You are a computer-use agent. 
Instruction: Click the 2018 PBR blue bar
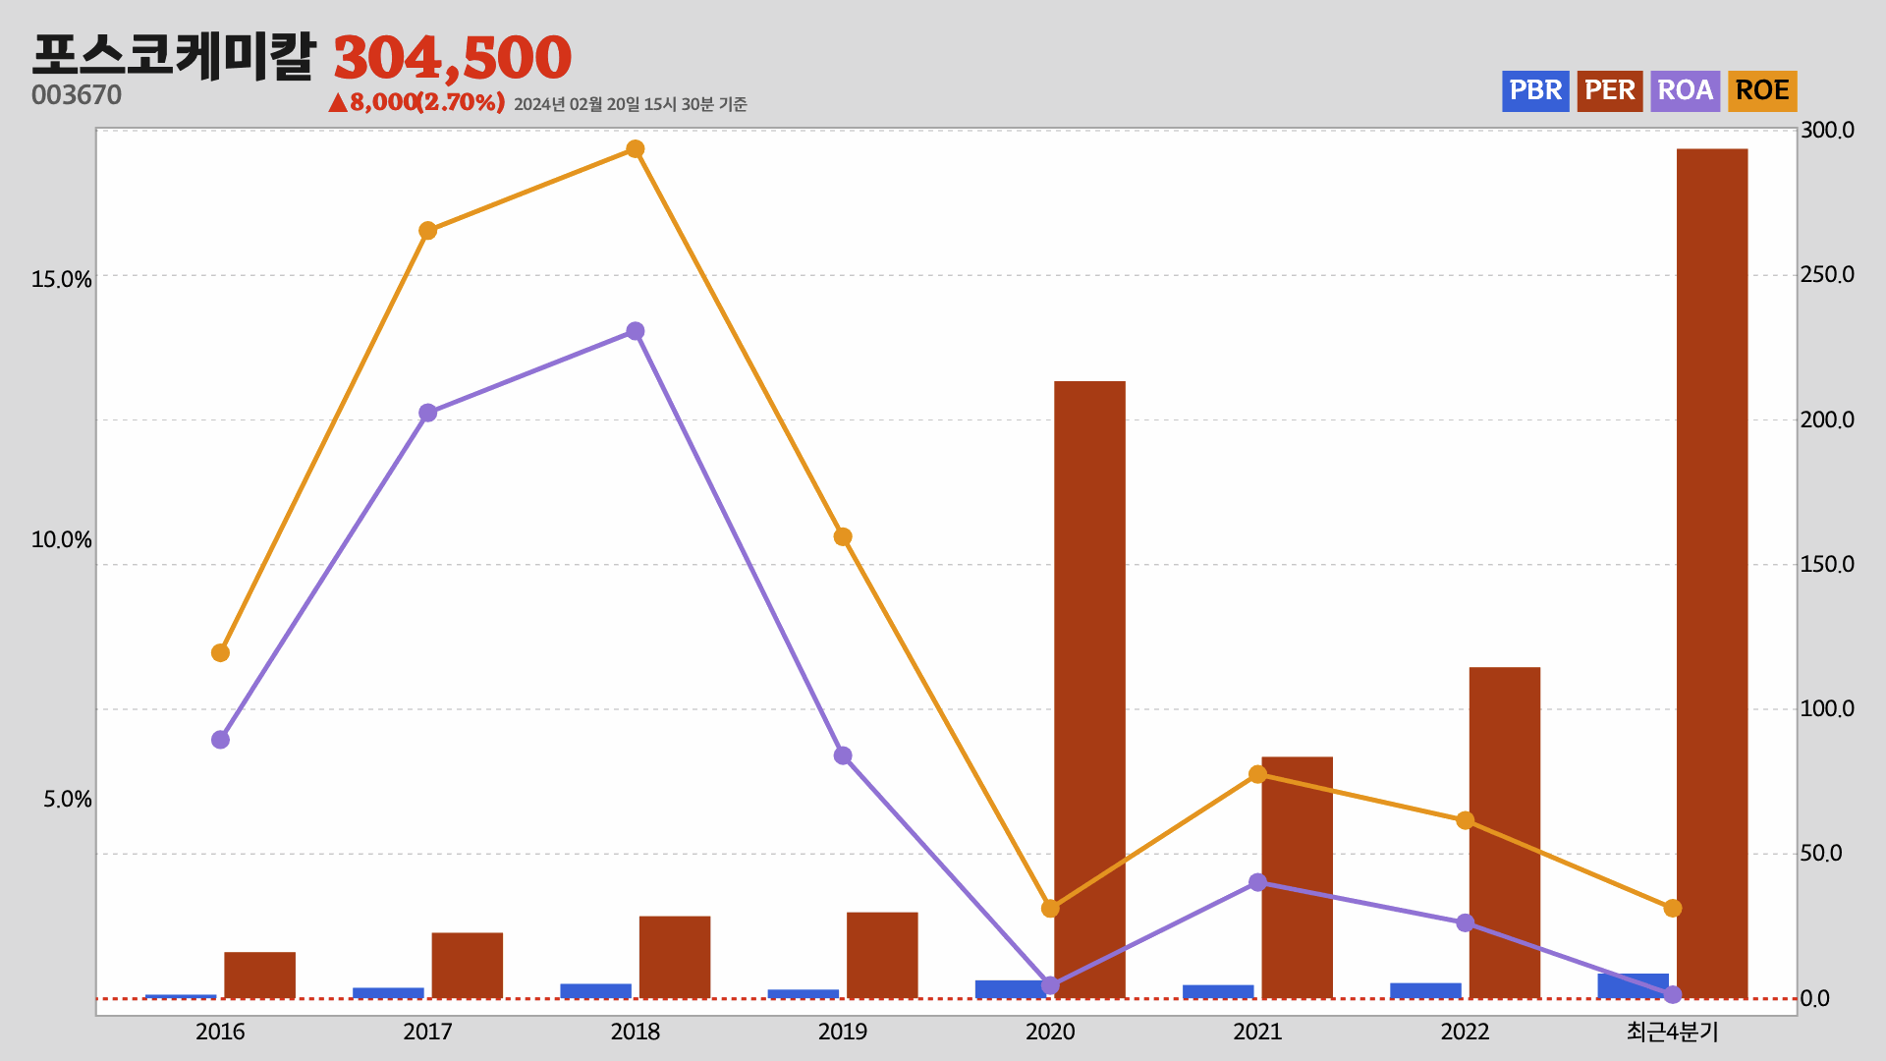pyautogui.click(x=595, y=991)
